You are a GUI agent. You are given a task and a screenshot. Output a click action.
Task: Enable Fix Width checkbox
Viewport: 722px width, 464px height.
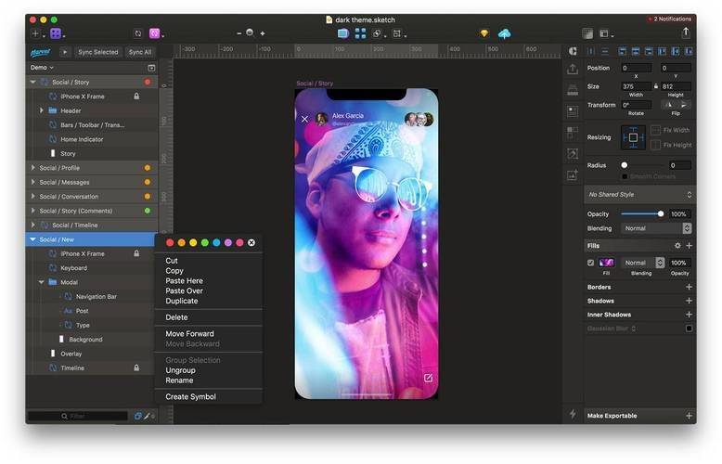(656, 130)
